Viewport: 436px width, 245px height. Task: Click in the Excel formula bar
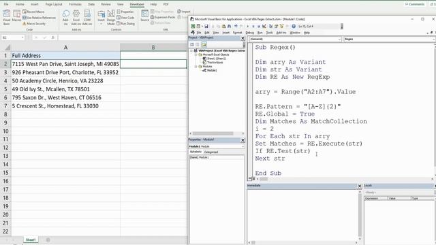pyautogui.click(x=123, y=37)
